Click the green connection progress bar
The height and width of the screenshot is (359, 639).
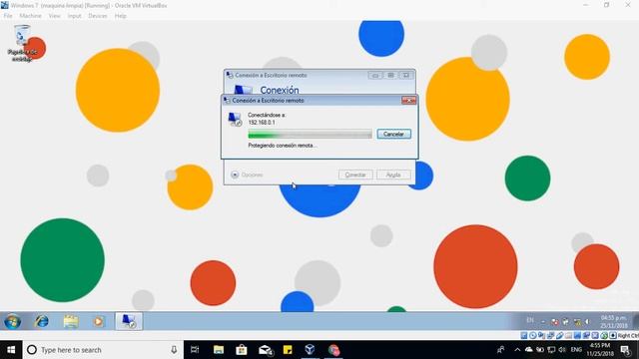point(310,135)
